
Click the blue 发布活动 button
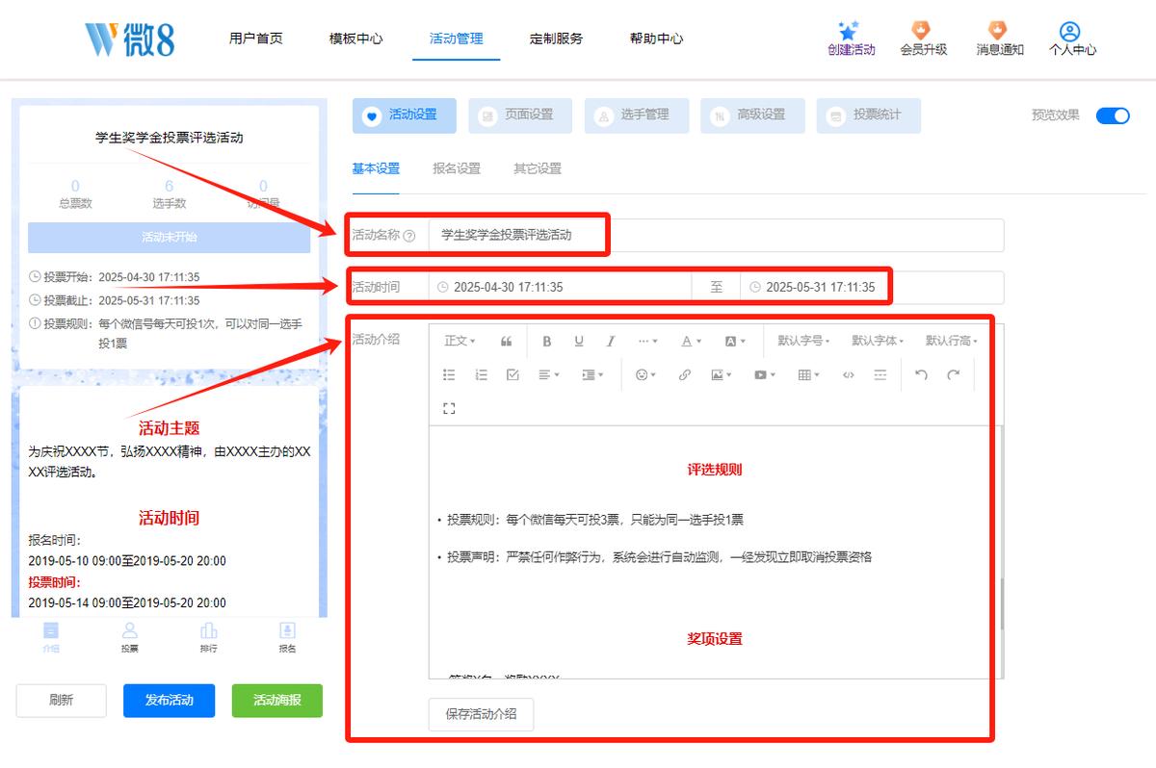click(x=169, y=701)
